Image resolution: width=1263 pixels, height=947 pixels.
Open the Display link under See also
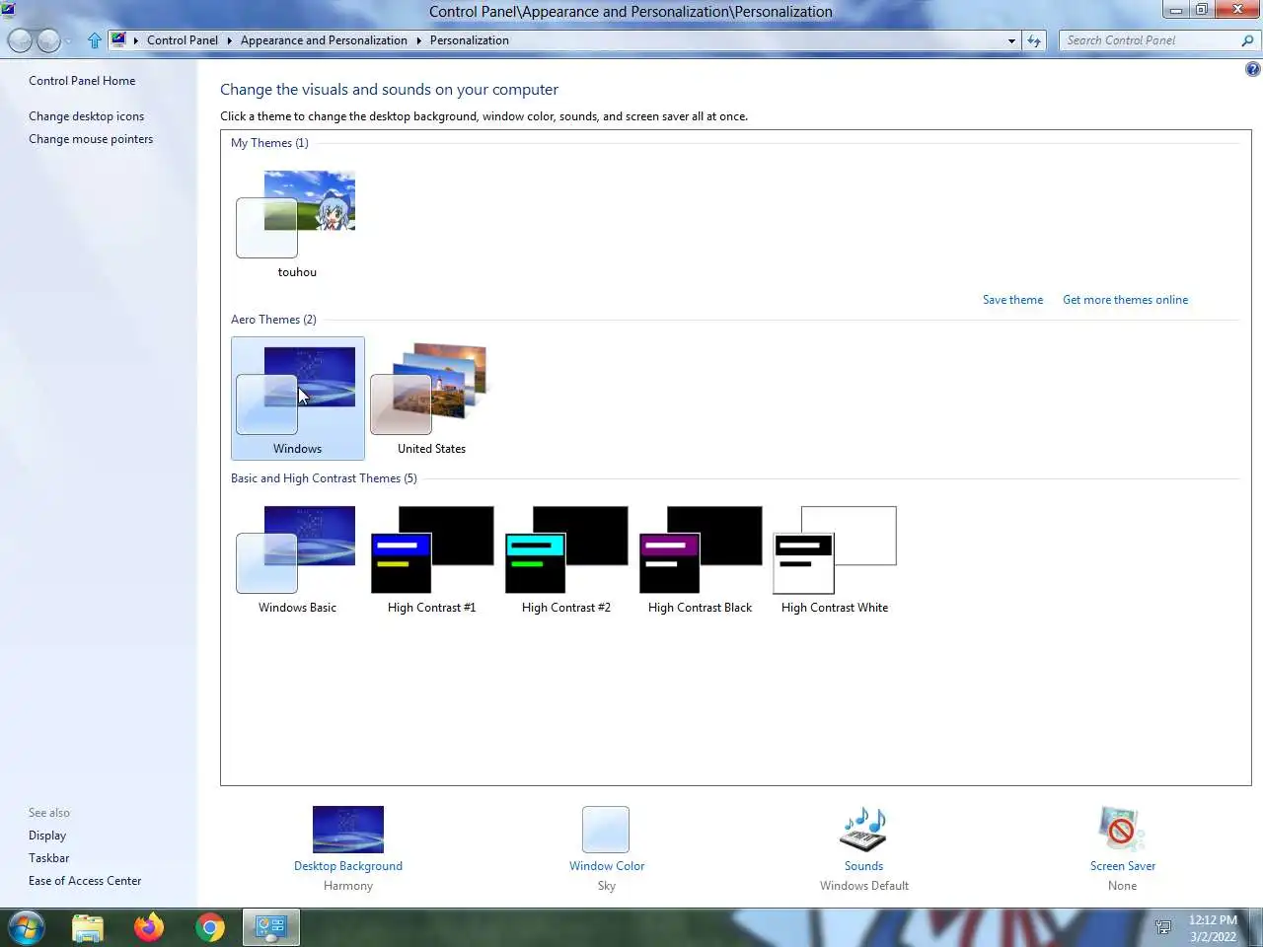(x=47, y=836)
